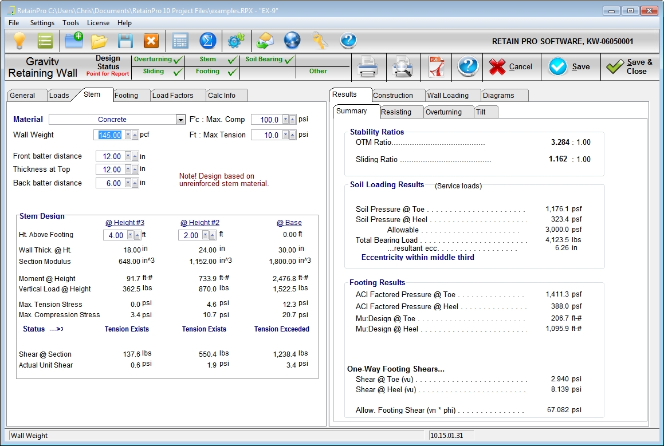
Task: Open print preview with magnifier icon
Action: (402, 67)
